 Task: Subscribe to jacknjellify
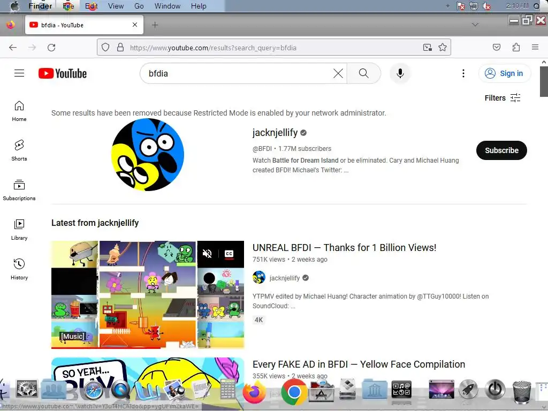(x=501, y=150)
